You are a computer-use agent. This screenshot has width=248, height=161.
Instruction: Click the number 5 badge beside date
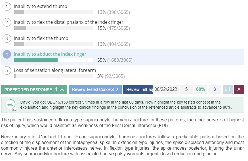click(x=186, y=89)
